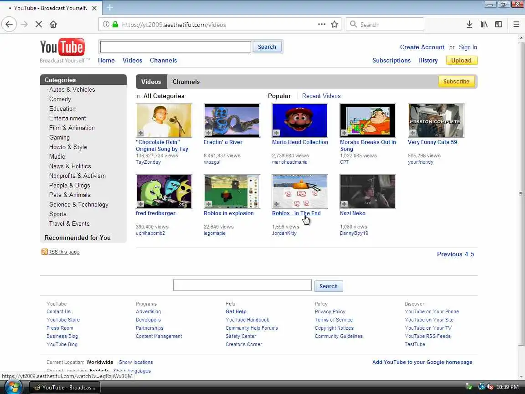The image size is (525, 394).
Task: Open Channels in the top navigation
Action: 163,60
